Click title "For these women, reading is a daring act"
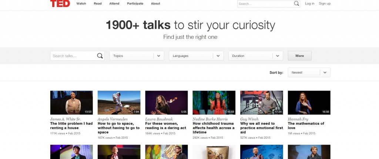 point(166,126)
